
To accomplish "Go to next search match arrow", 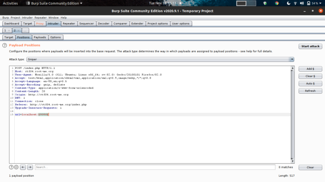I will [30, 167].
